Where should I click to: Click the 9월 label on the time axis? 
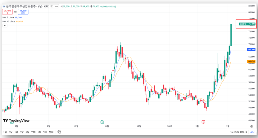pos(48,126)
